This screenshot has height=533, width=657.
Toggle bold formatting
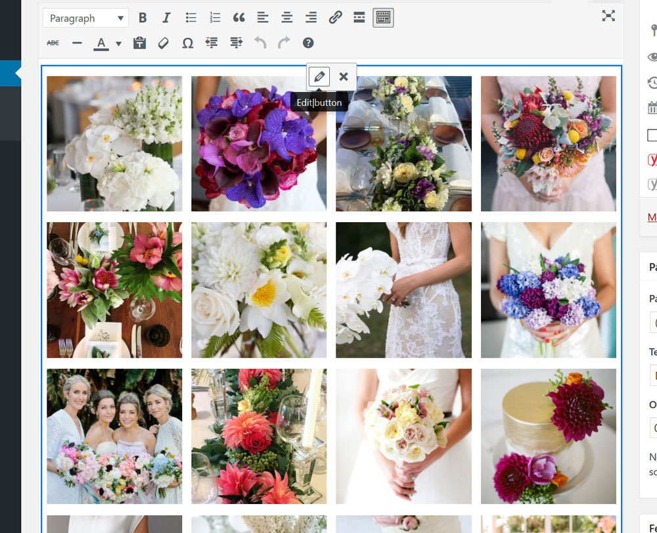(143, 18)
